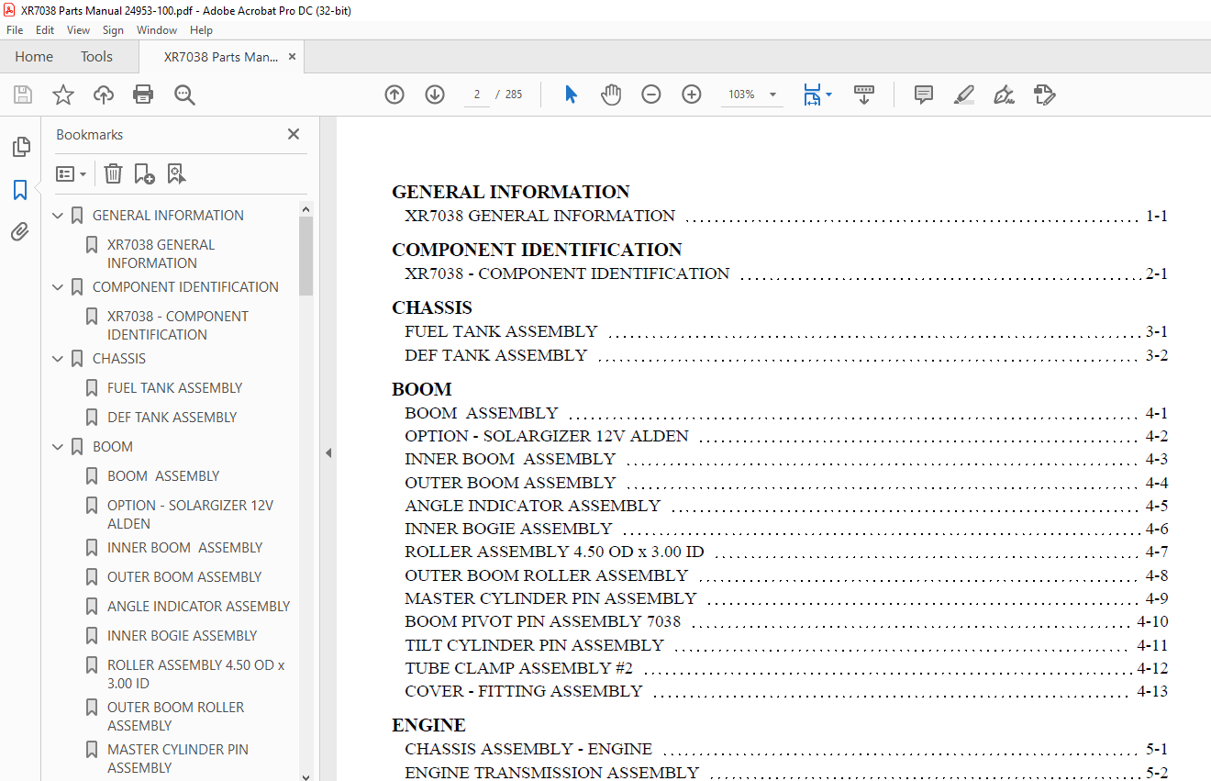
Task: Select the Highlight text tool
Action: pyautogui.click(x=964, y=95)
